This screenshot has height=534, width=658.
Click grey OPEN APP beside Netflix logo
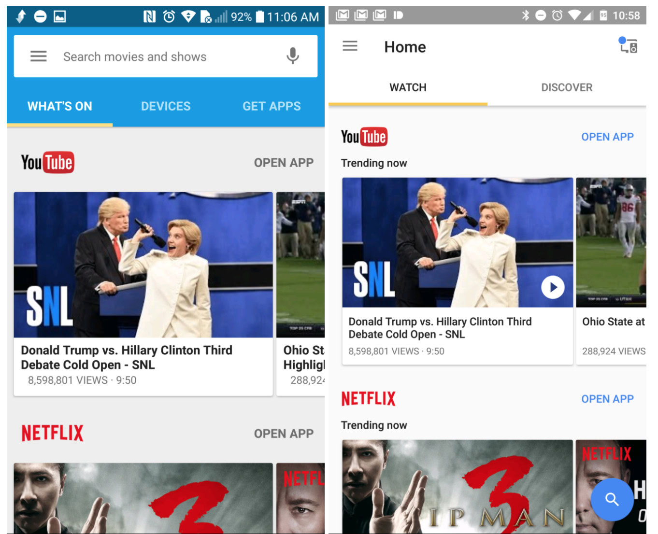[x=284, y=434]
